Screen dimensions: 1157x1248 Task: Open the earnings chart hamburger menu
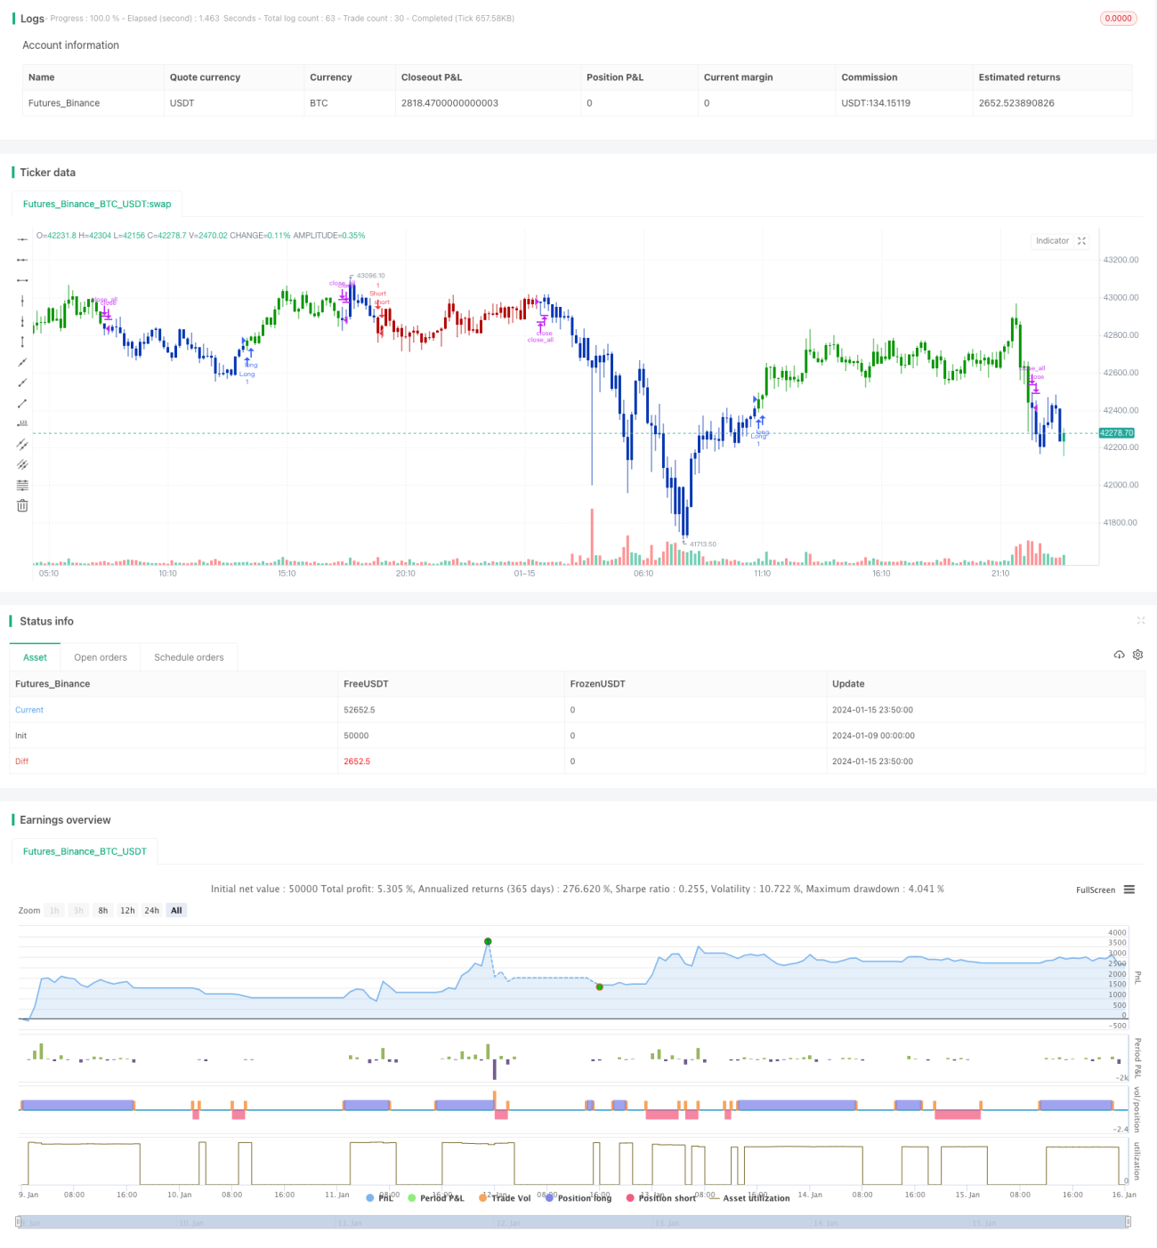(x=1129, y=890)
